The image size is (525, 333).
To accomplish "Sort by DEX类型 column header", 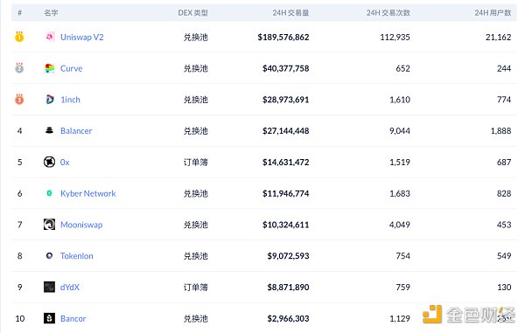I will [x=192, y=13].
